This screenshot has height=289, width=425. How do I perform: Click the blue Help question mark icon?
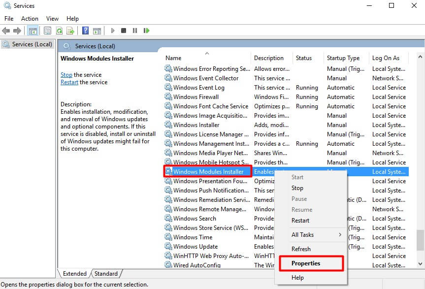[x=85, y=31]
